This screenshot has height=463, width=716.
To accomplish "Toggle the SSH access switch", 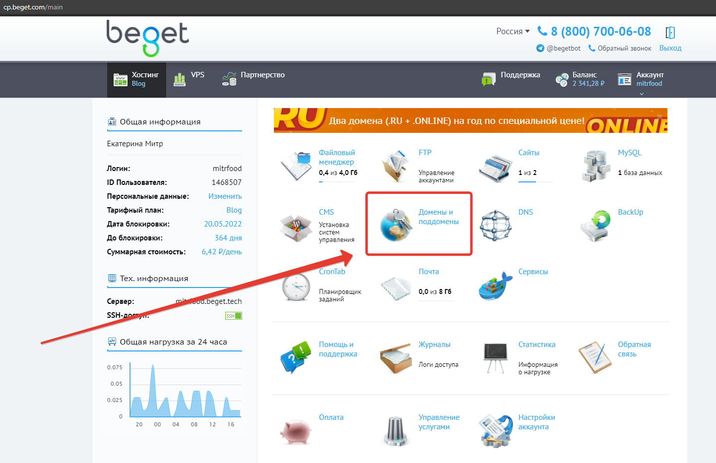I will tap(233, 316).
